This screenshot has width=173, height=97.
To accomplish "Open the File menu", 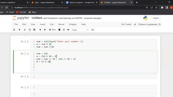I will coord(16,25).
